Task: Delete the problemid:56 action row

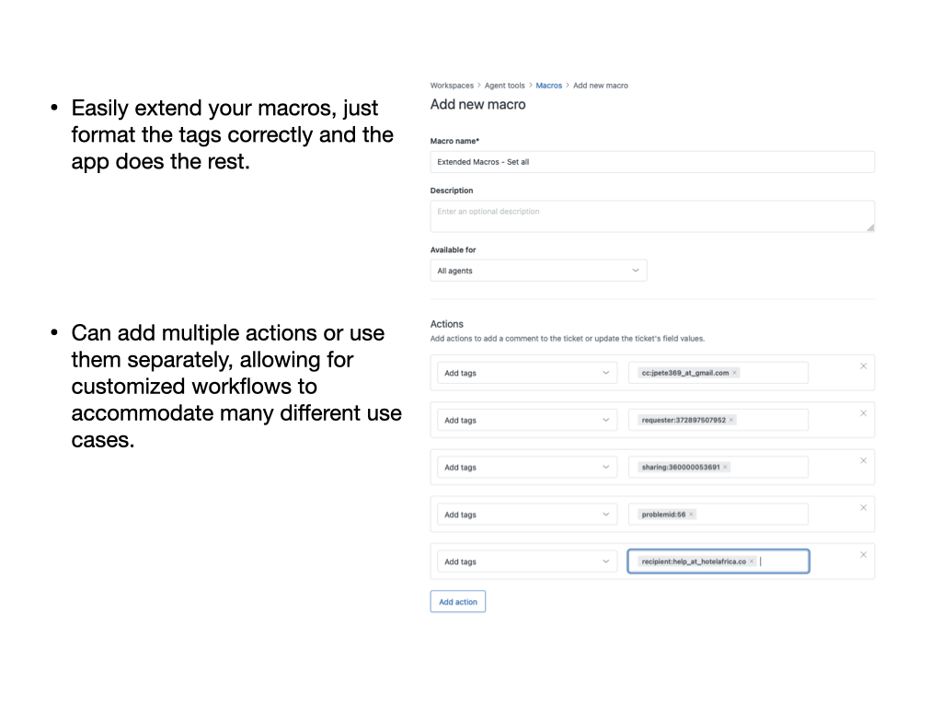Action: (x=863, y=506)
